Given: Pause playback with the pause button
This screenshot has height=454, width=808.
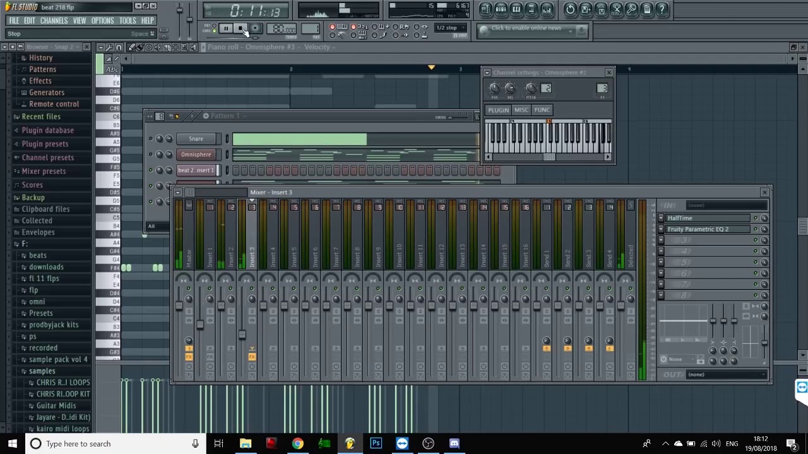Looking at the screenshot, I should 225,28.
